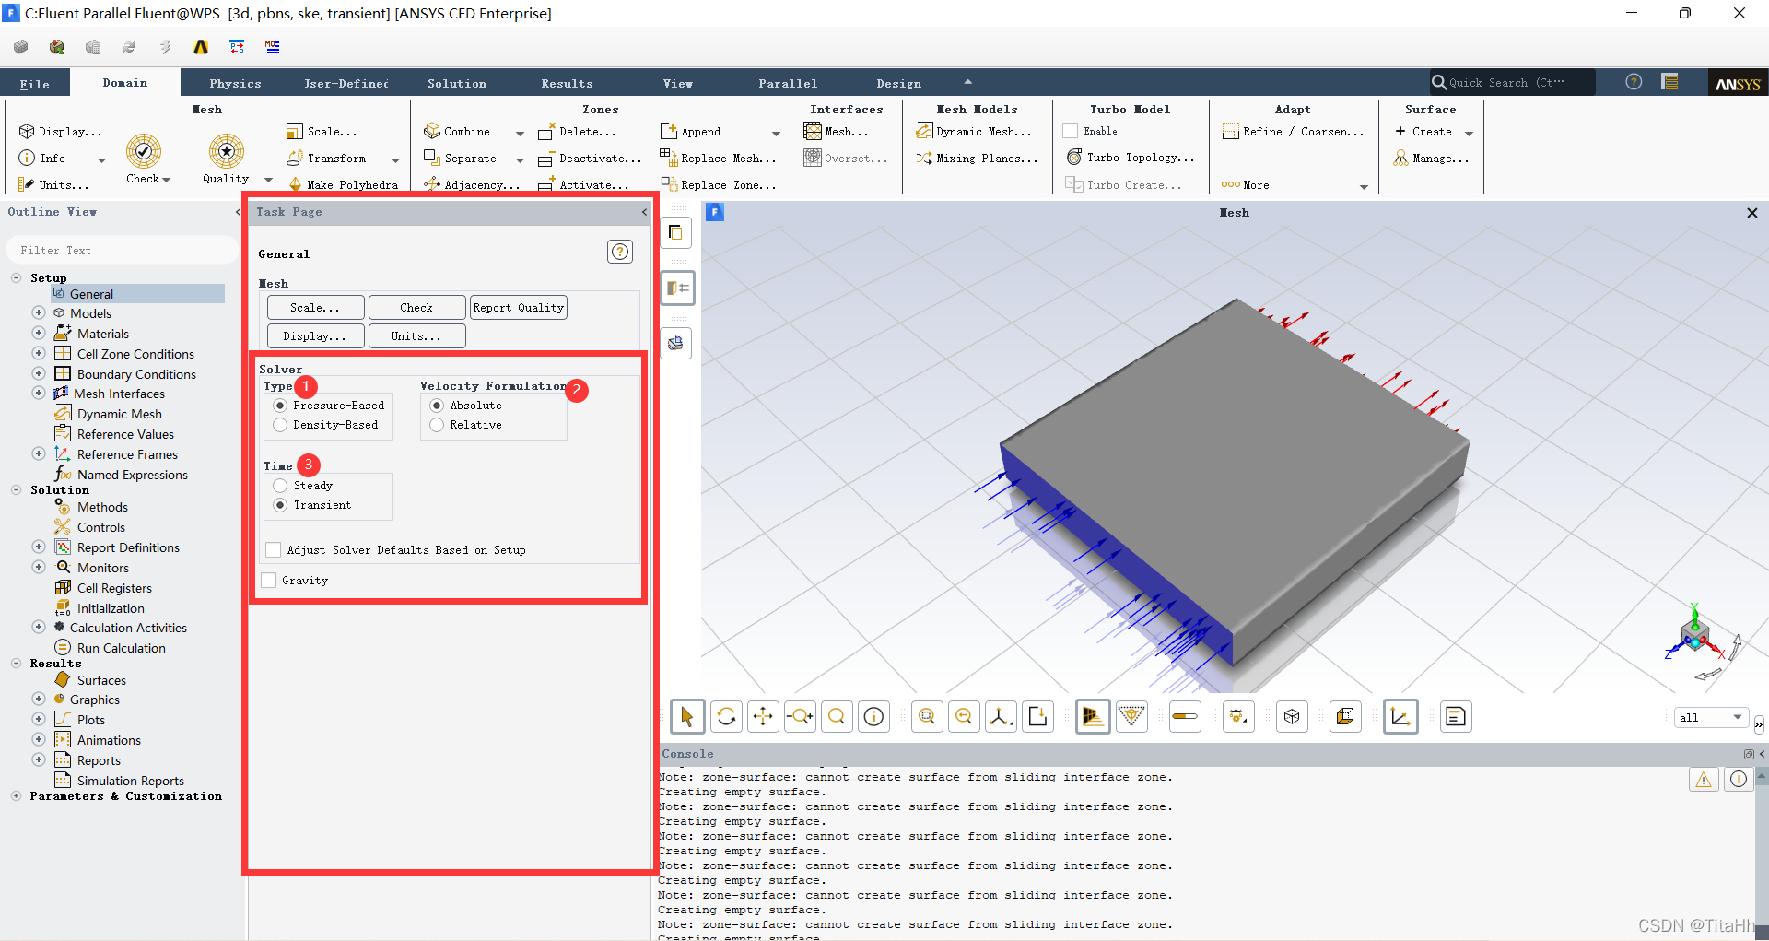1769x941 pixels.
Task: Expand the Models tree node
Action: click(39, 313)
